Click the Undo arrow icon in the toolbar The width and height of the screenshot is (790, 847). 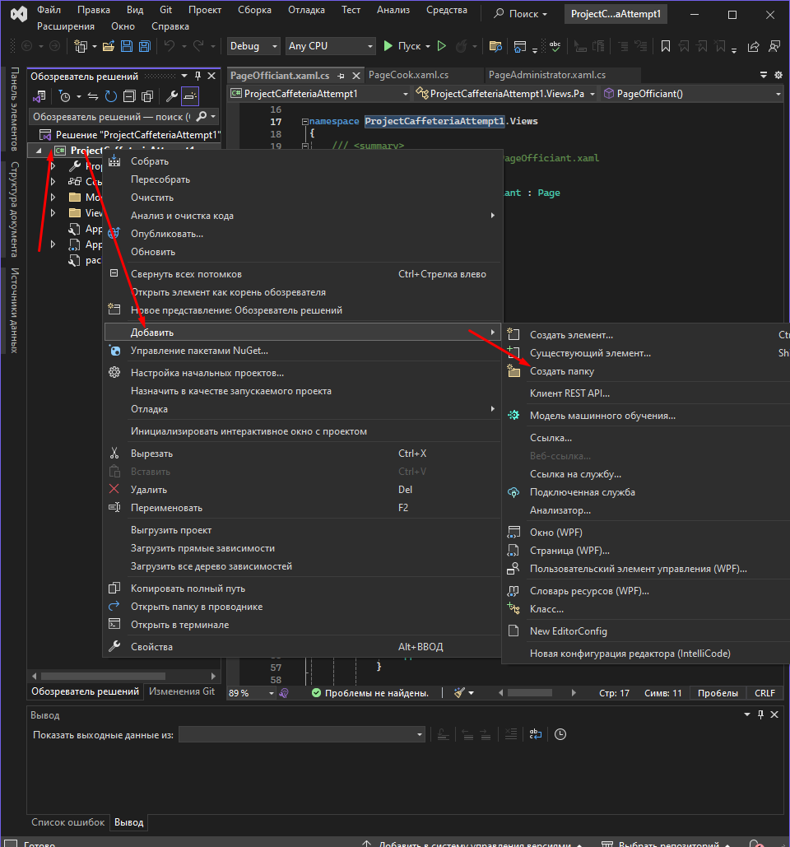click(x=170, y=46)
